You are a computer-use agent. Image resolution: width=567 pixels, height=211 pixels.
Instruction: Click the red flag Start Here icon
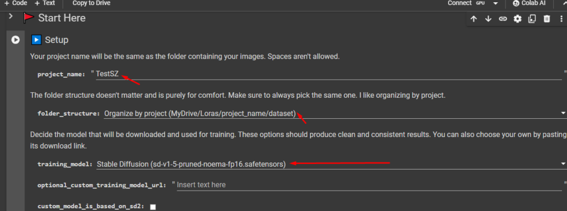tap(29, 18)
